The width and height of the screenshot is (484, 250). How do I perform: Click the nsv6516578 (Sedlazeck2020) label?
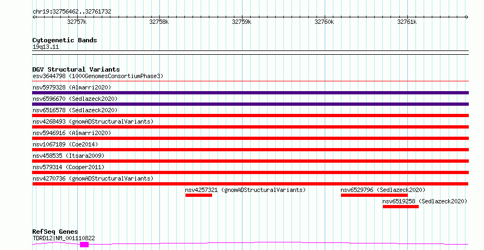click(x=75, y=110)
